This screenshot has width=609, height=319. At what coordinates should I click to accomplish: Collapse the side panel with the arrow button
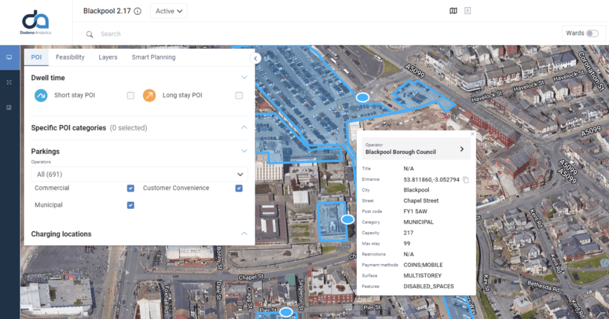(x=256, y=58)
